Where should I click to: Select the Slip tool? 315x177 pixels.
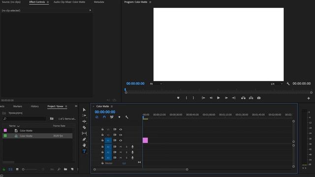pos(84,133)
